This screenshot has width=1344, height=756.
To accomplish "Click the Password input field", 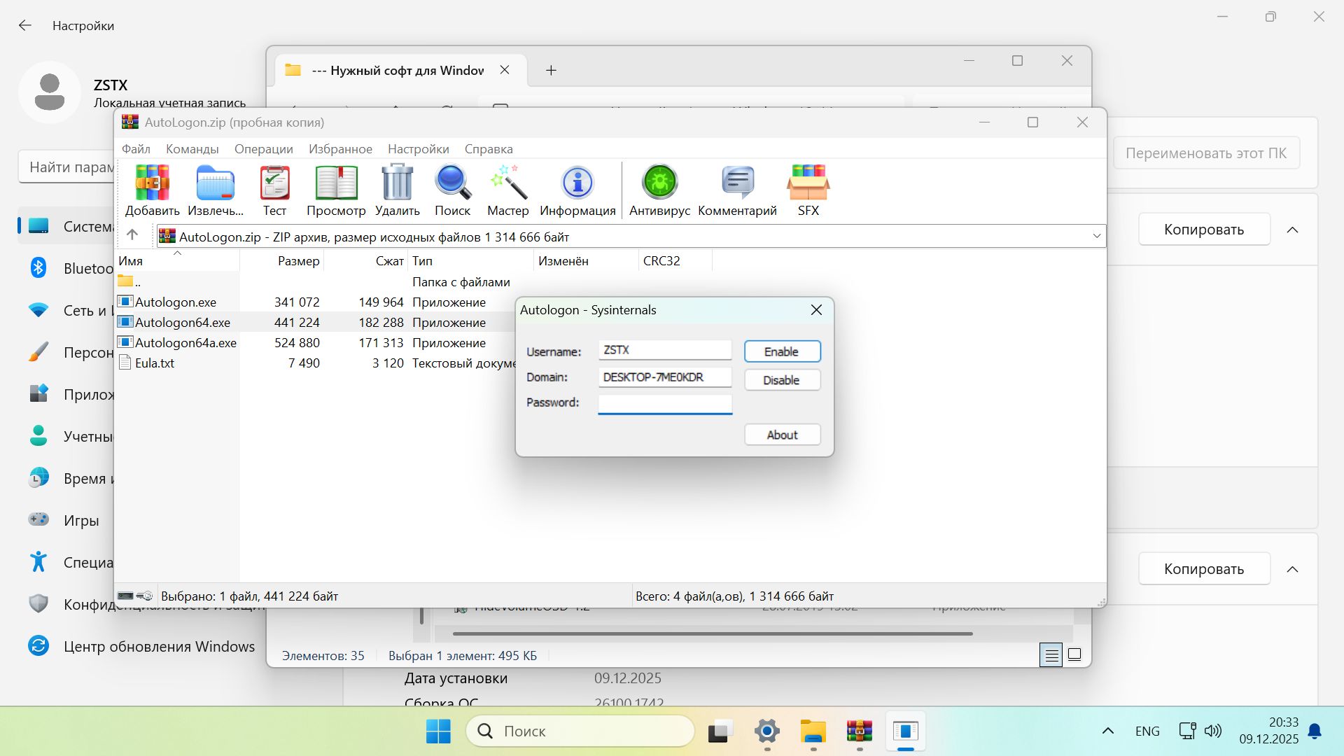I will pyautogui.click(x=664, y=403).
